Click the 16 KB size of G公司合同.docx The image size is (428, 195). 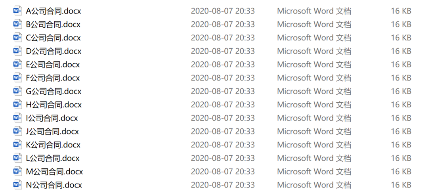[401, 91]
